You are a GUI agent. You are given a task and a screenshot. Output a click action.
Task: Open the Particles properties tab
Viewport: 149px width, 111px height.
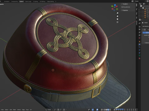(139, 47)
